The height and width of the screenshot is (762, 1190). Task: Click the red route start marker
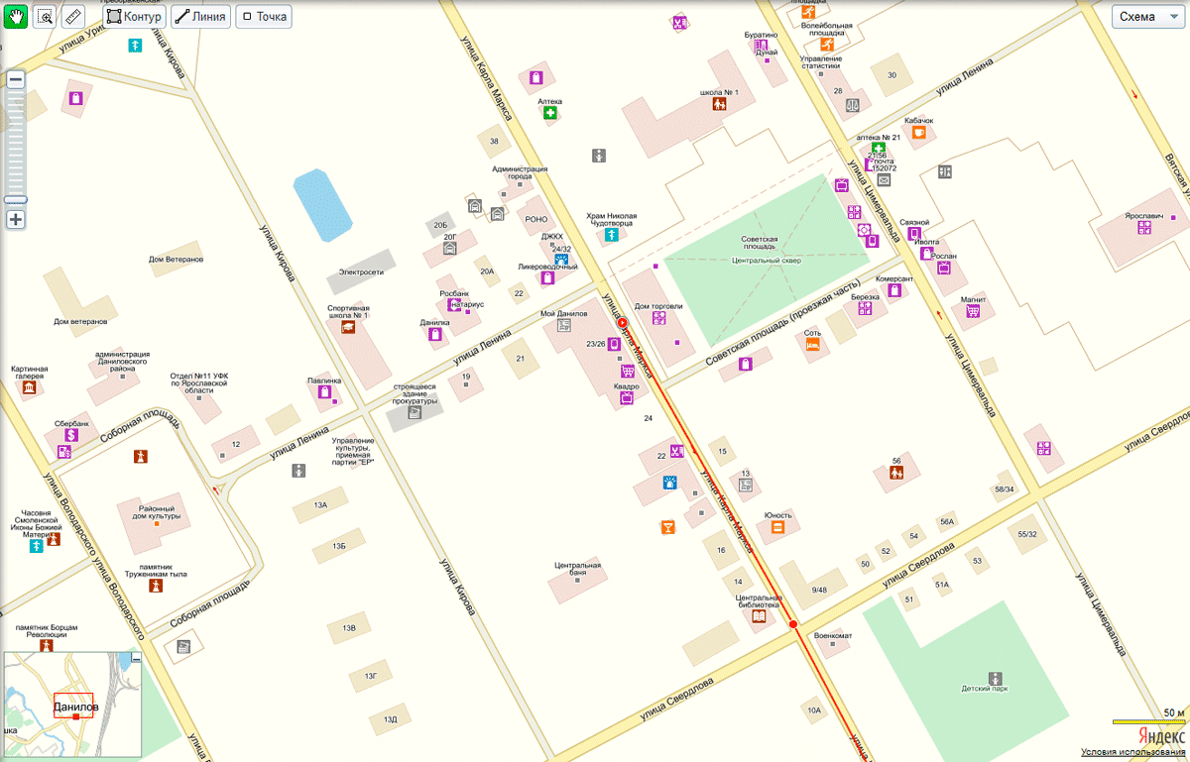click(x=623, y=324)
